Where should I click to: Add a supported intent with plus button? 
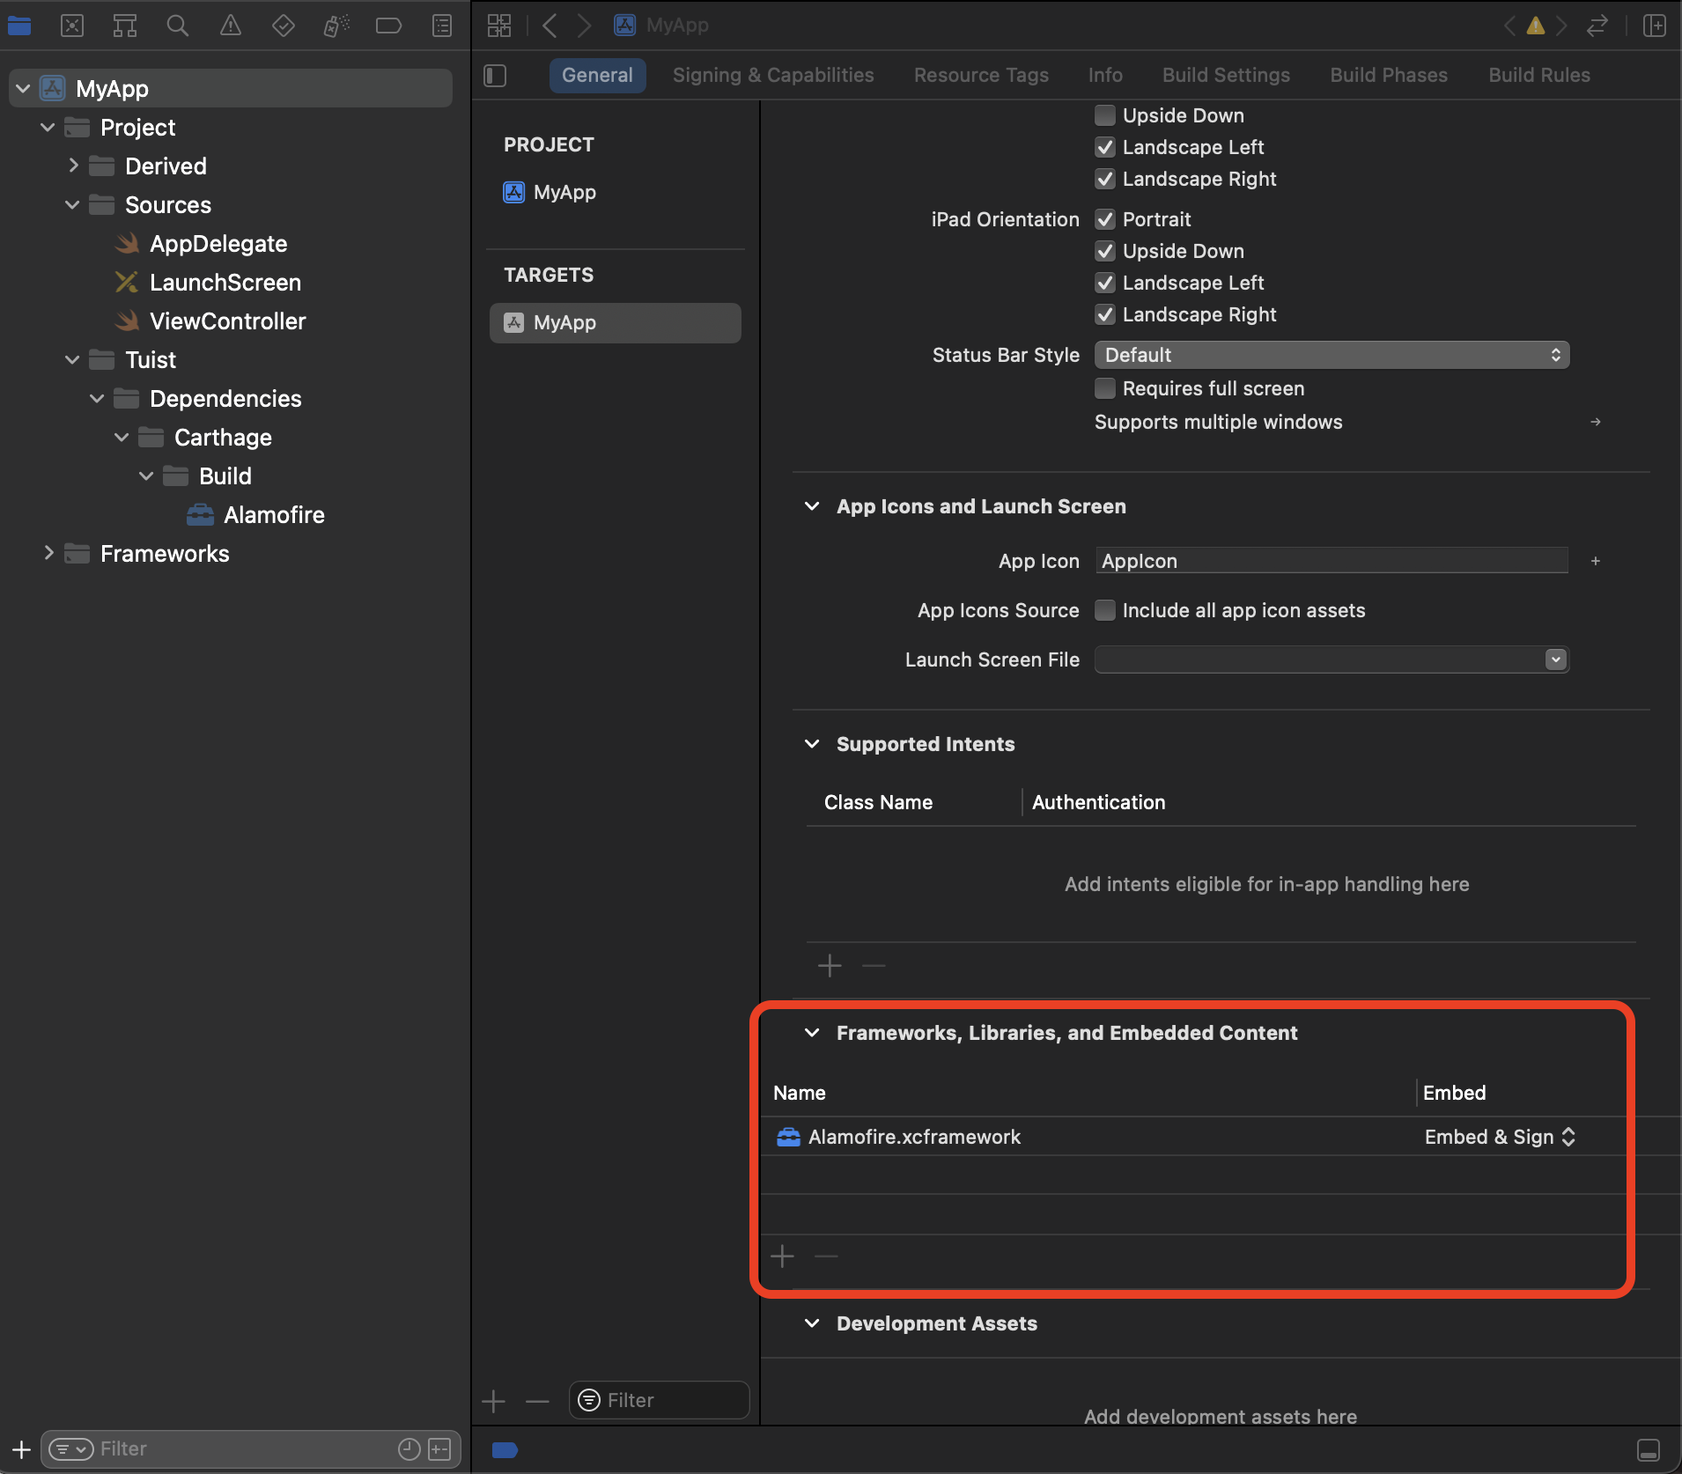point(830,966)
